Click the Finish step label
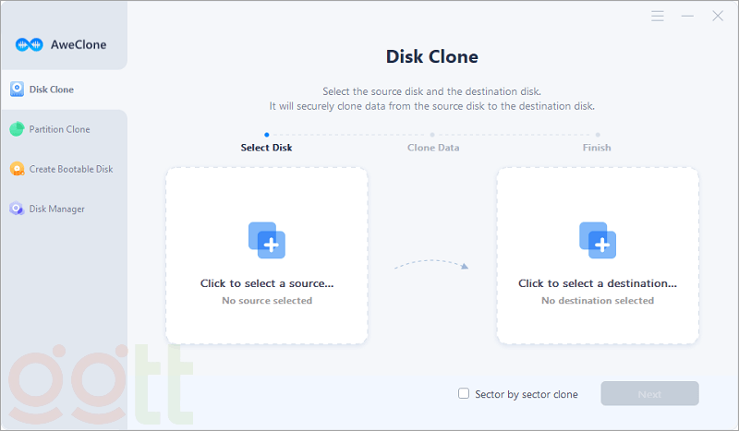 point(597,148)
